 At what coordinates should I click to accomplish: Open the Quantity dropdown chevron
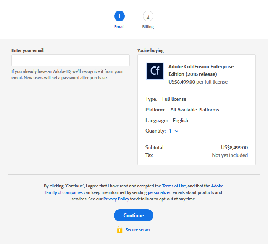(176, 131)
